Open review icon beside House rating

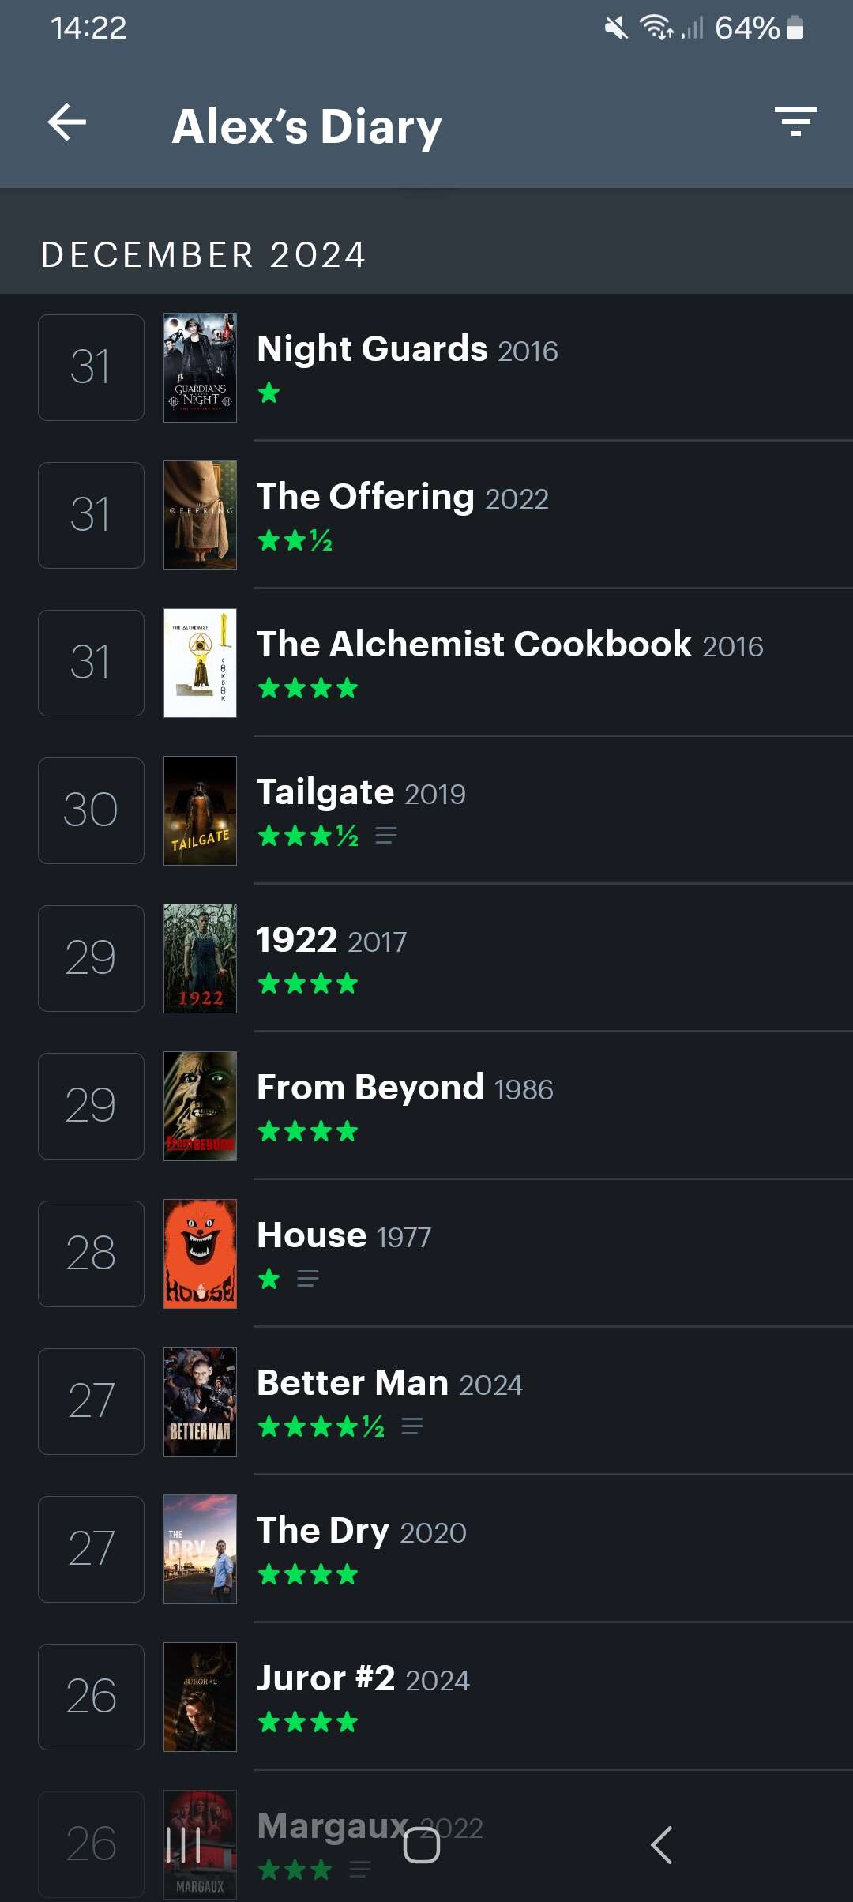(x=308, y=1279)
